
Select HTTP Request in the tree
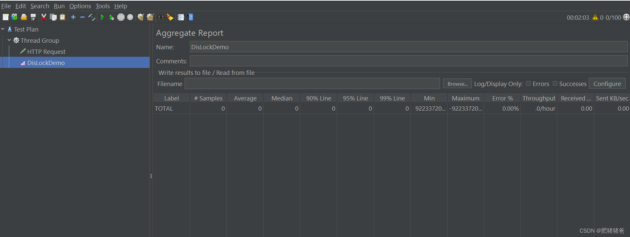pyautogui.click(x=46, y=52)
